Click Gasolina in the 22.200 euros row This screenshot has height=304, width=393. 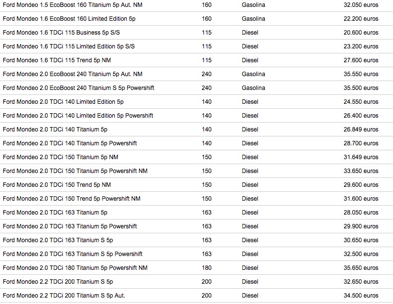pos(253,19)
